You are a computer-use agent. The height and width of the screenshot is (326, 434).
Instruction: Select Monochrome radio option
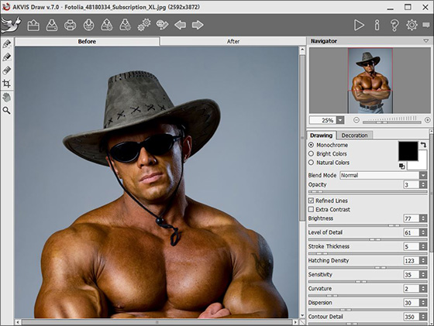[x=311, y=145]
